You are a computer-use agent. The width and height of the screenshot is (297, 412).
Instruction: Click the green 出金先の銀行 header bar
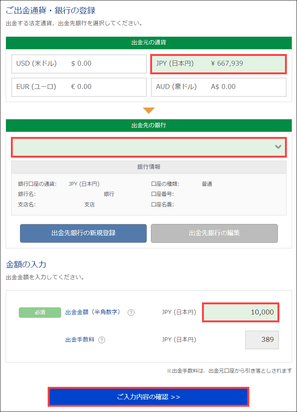click(149, 125)
